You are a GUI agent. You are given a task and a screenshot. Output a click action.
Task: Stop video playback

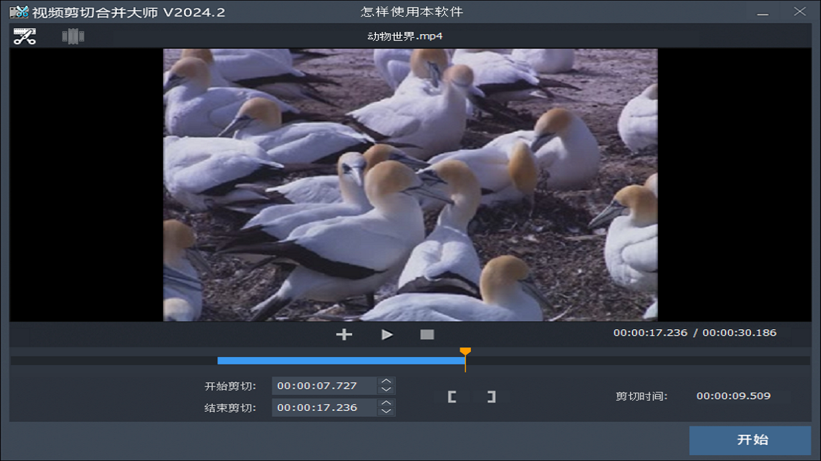427,334
